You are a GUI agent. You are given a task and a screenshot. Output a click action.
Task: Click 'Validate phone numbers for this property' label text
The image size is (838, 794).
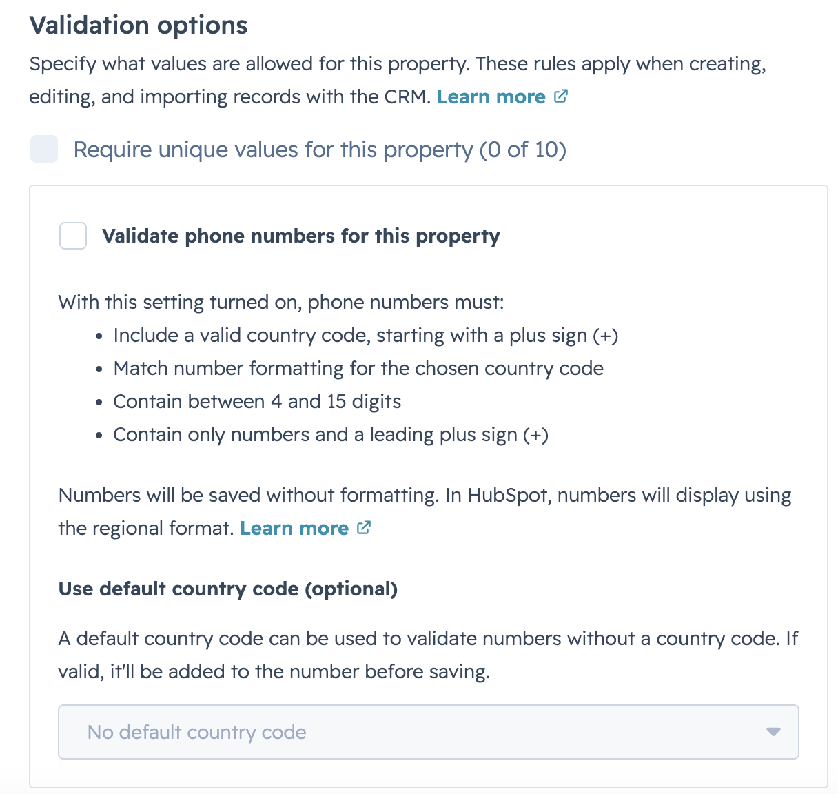tap(301, 236)
